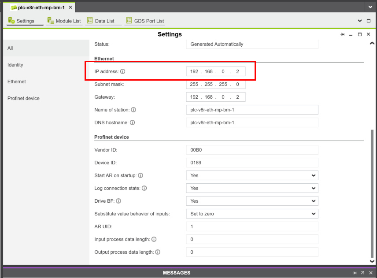Click info icon beside Start AR on startup

coord(140,175)
